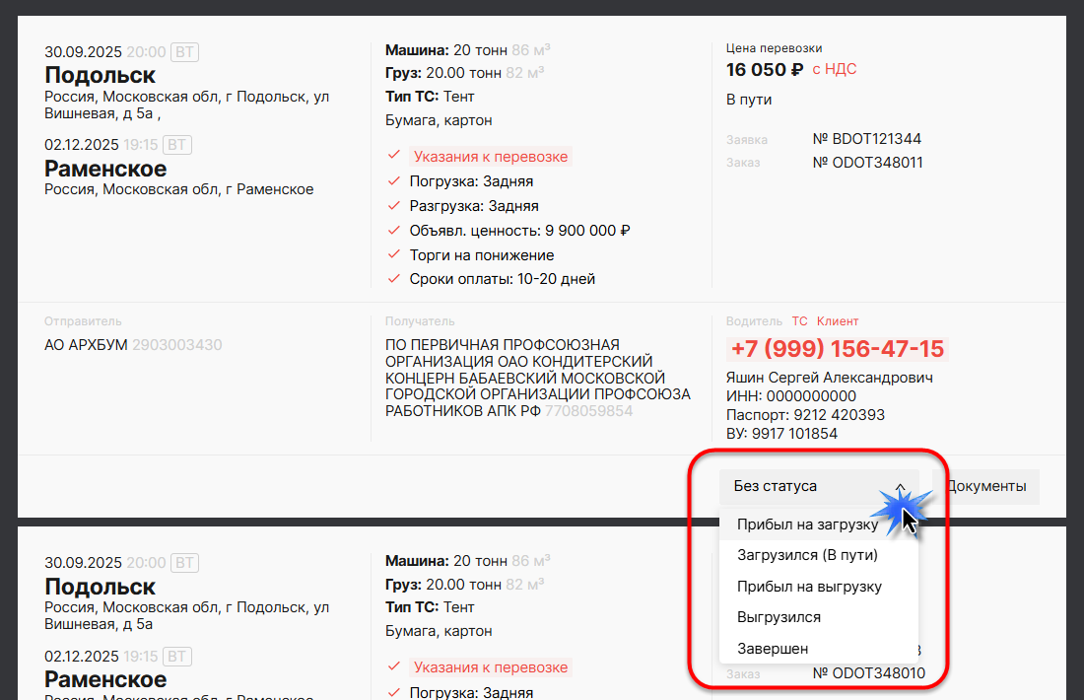Click order number ODOT348011

[x=867, y=163]
